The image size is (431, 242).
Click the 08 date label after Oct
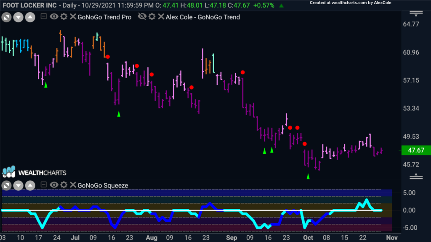(x=326, y=238)
